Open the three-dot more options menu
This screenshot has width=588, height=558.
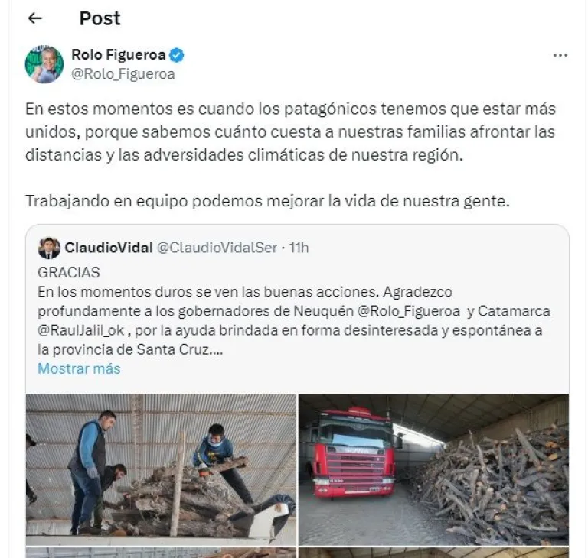pyautogui.click(x=560, y=56)
